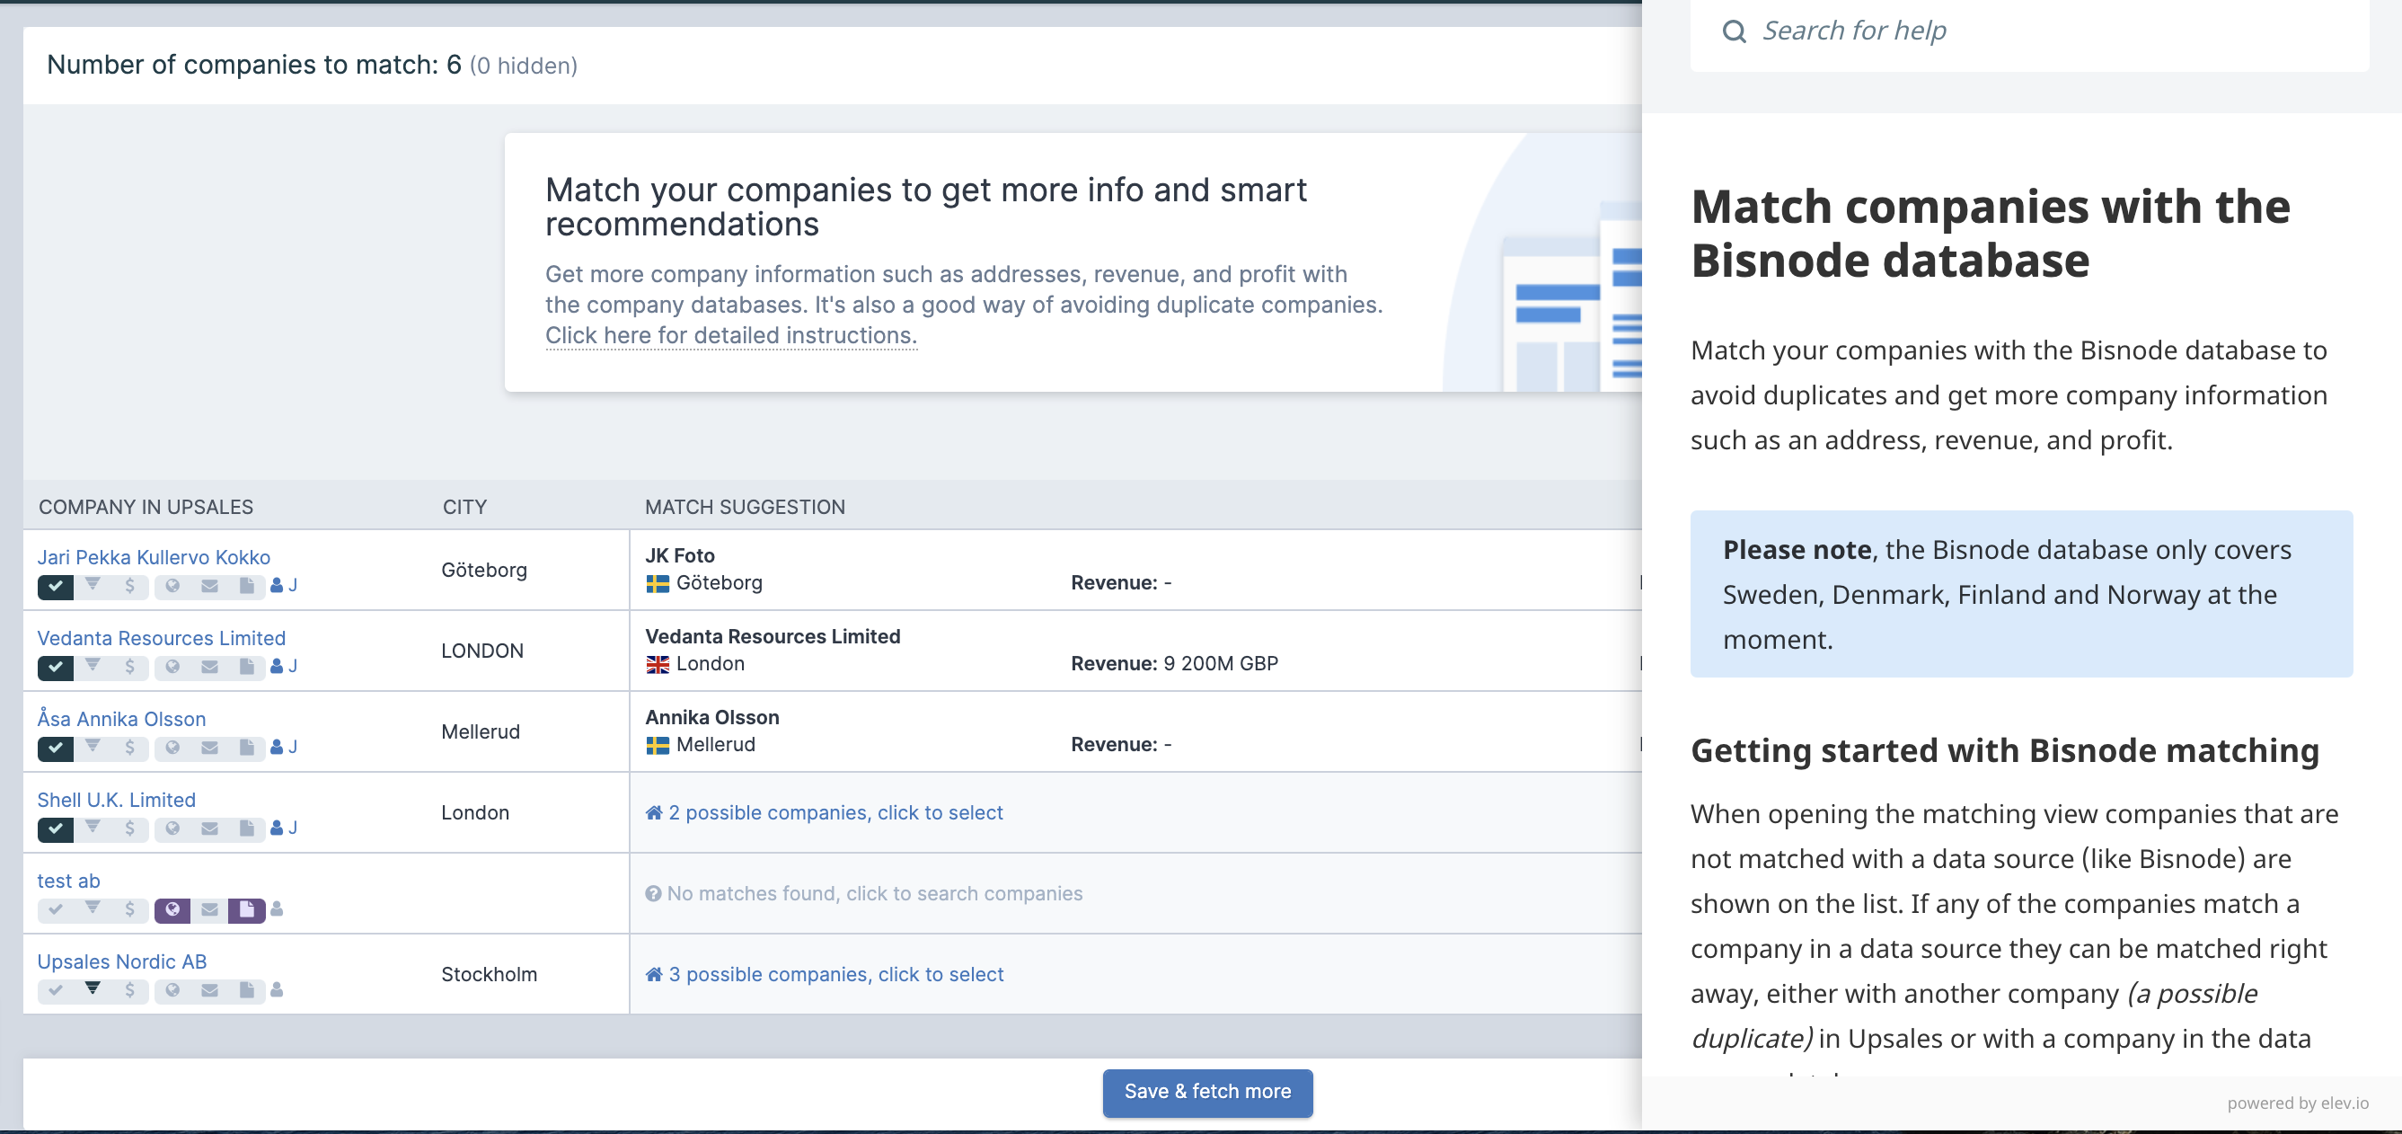Screen dimensions: 2402x1134
Task: Click the dollar icon for Jari Pekka Kullervo Kokko
Action: pos(129,587)
